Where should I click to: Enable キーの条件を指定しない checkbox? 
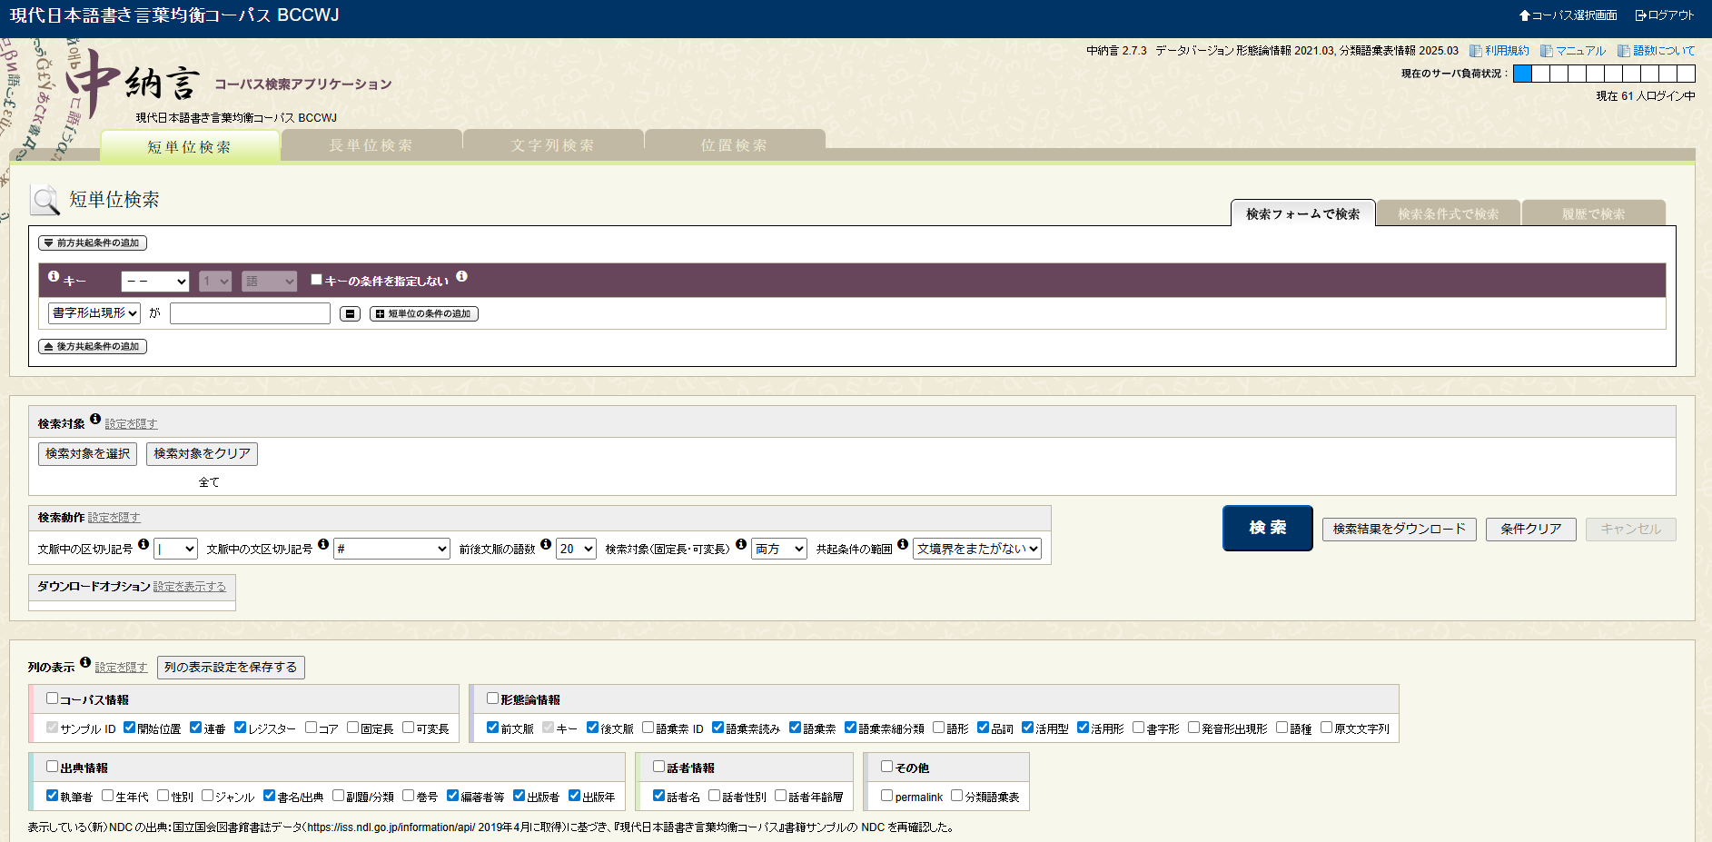317,280
